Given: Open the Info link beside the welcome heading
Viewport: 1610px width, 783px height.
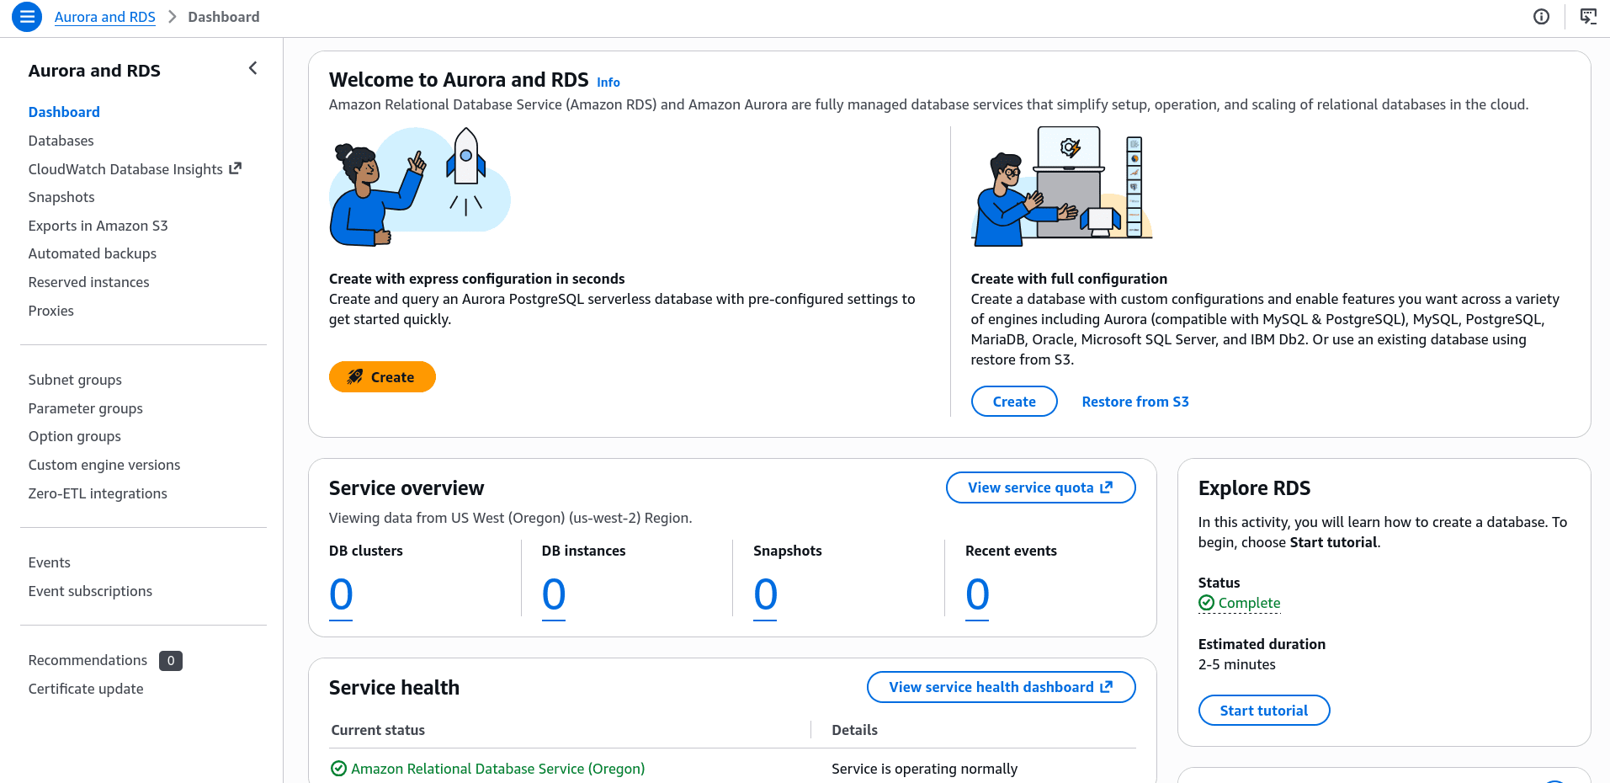Looking at the screenshot, I should (608, 83).
